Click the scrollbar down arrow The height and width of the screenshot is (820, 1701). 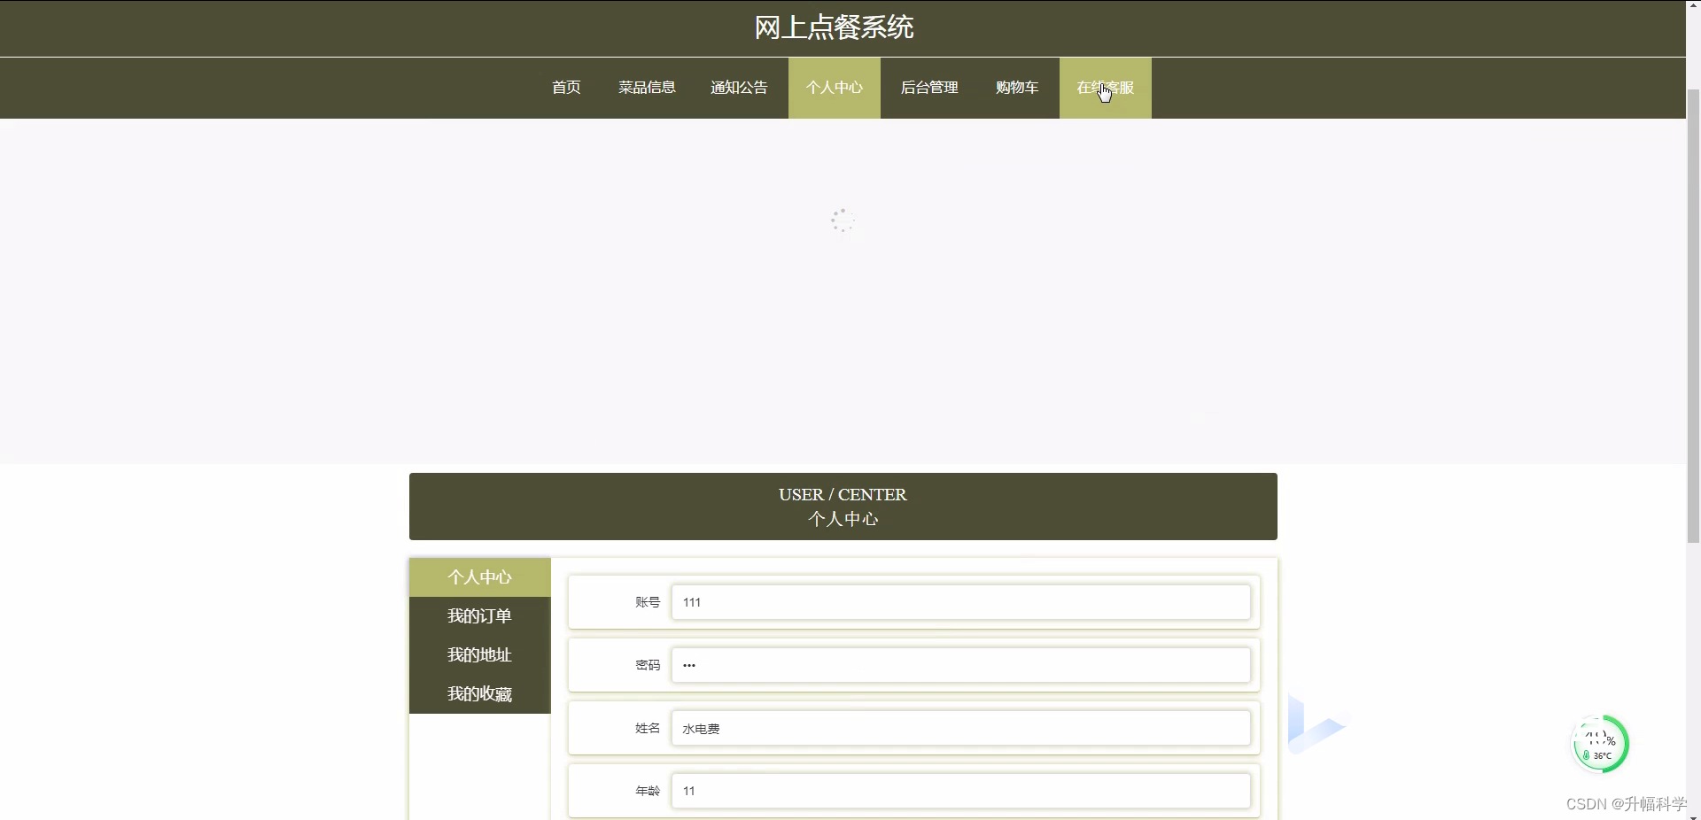[x=1693, y=814]
